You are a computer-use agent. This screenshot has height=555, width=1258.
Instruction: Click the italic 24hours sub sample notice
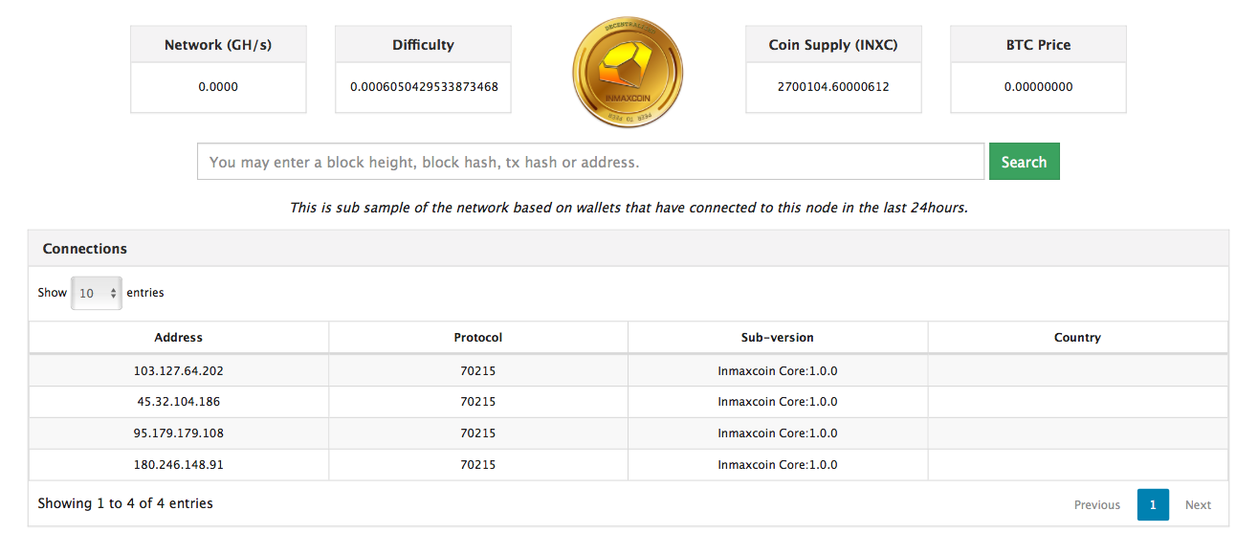point(629,208)
